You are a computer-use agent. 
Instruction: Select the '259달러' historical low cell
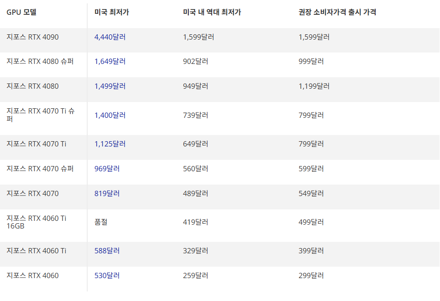pos(195,275)
